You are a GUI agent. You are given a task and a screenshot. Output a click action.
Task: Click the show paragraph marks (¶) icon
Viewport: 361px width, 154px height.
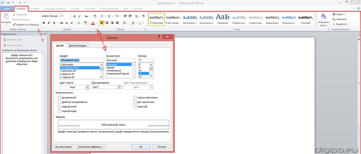tap(143, 16)
